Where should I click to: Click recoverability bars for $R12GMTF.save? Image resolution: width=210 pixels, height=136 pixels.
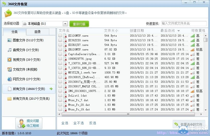193,49
